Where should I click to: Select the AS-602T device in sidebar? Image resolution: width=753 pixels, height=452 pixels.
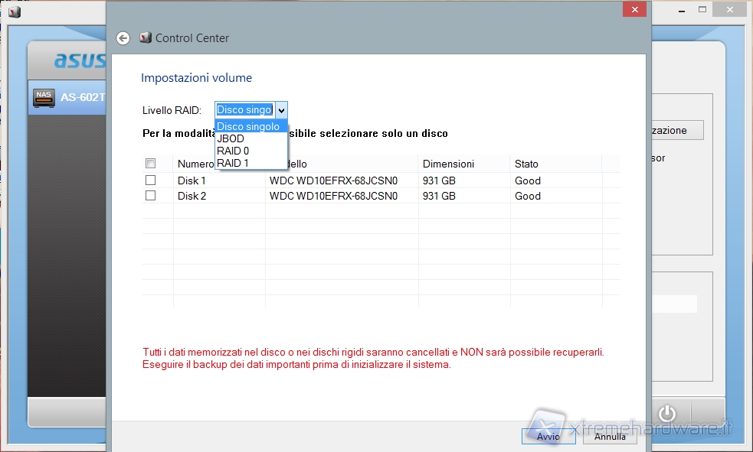[82, 98]
